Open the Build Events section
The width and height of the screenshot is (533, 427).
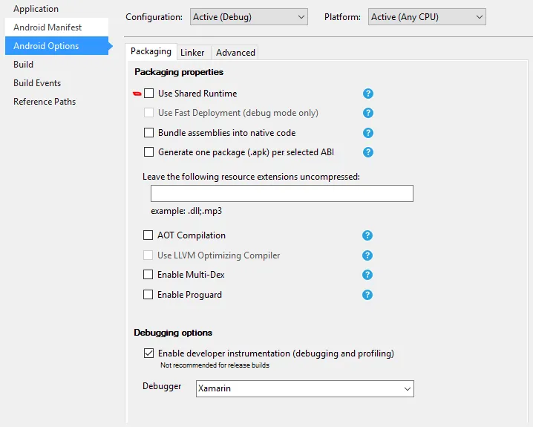37,83
